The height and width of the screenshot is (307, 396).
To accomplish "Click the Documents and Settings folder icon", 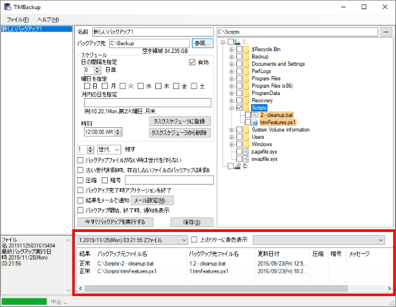I will click(x=247, y=64).
